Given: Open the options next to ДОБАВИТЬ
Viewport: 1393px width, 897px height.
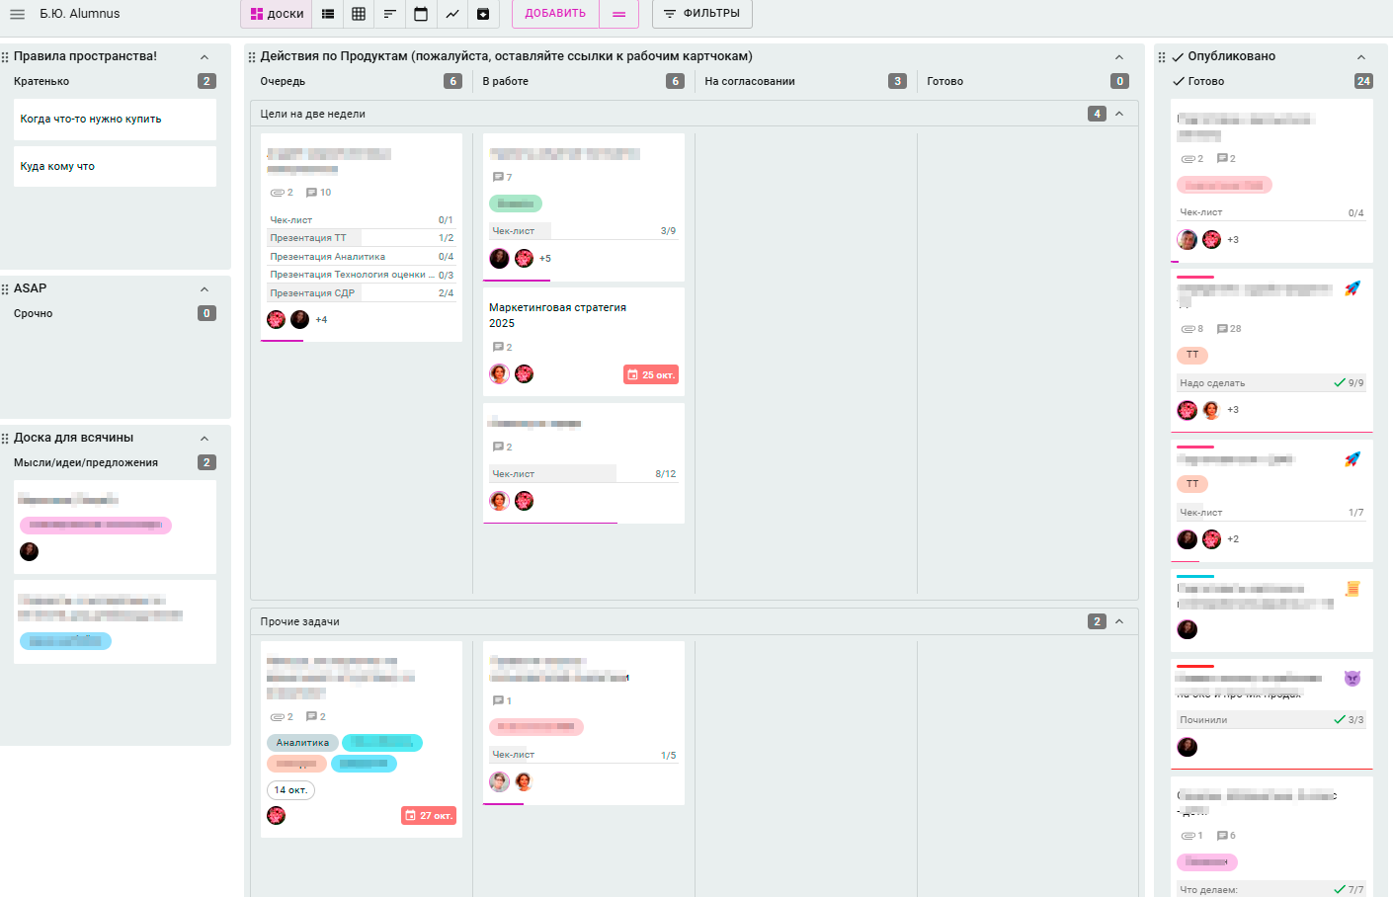Looking at the screenshot, I should point(619,14).
